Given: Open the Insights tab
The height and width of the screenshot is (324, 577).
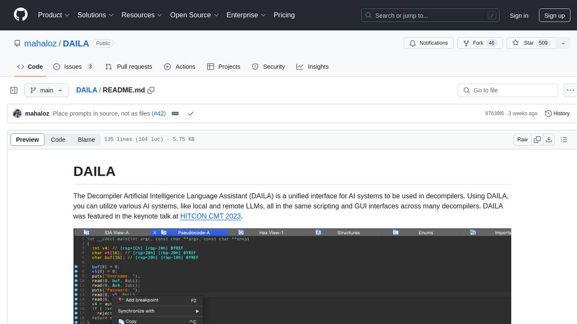Looking at the screenshot, I should (x=312, y=67).
